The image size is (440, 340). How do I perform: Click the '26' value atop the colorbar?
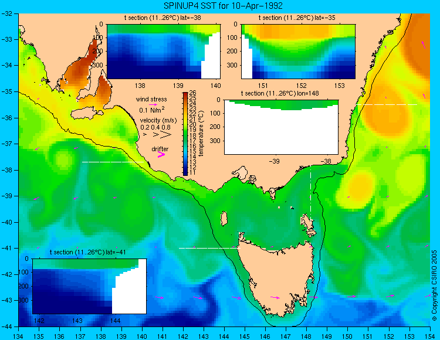pos(193,93)
